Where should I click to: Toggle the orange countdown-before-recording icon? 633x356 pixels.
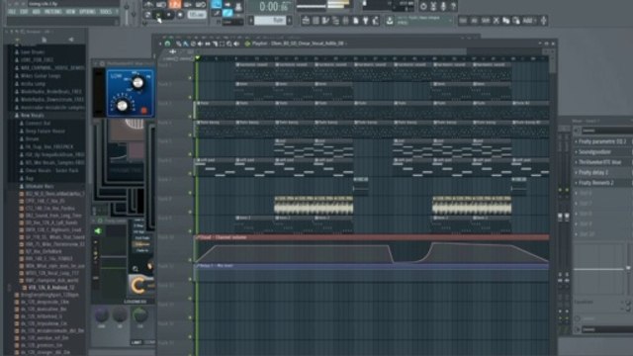(x=175, y=4)
